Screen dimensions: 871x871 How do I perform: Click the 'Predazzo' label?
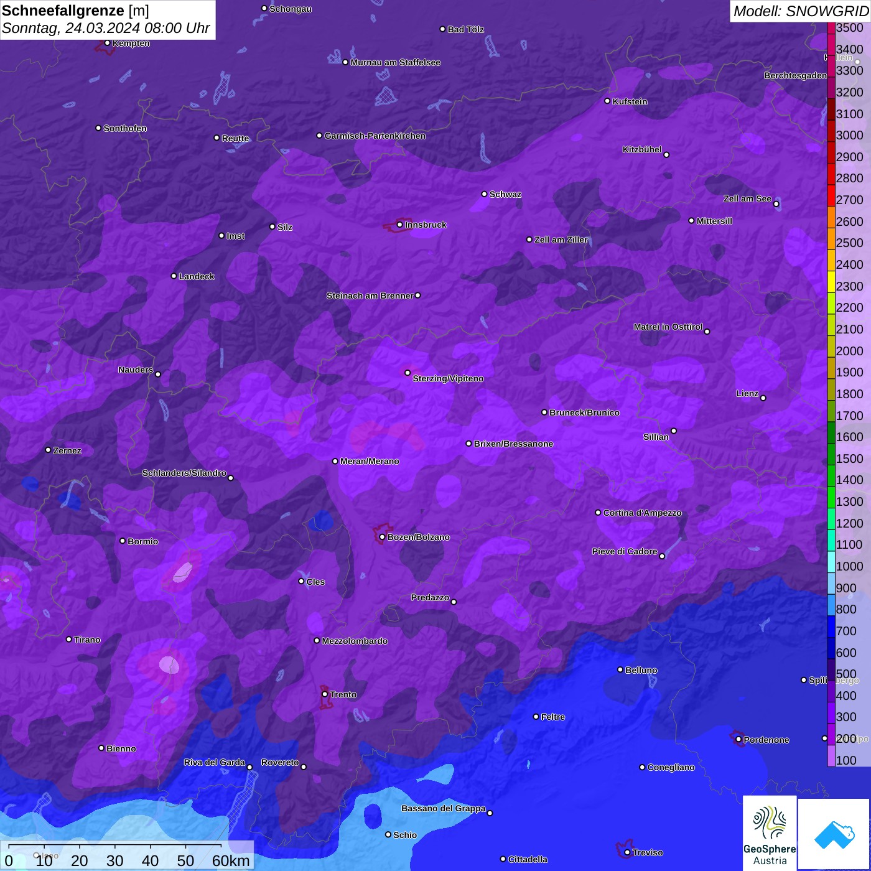(x=430, y=597)
